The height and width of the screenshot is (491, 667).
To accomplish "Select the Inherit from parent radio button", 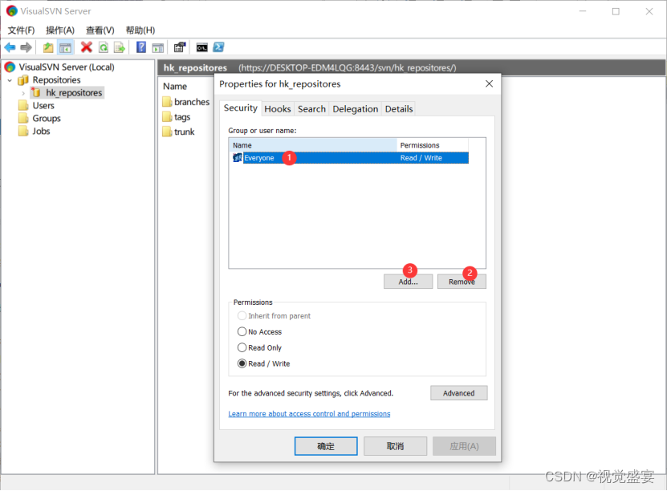I will [x=242, y=316].
